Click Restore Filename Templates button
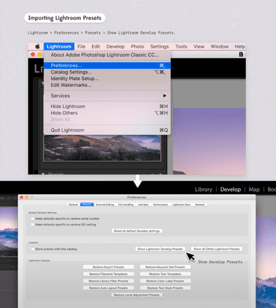This screenshot has height=308, width=276. 108,274
